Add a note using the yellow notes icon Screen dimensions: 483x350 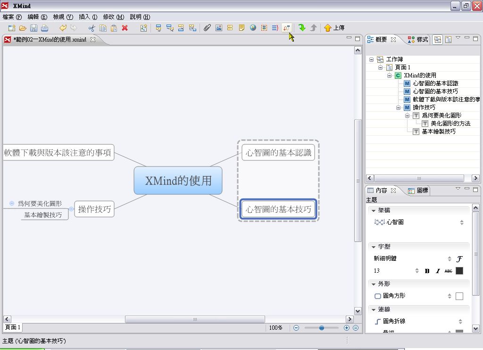241,28
